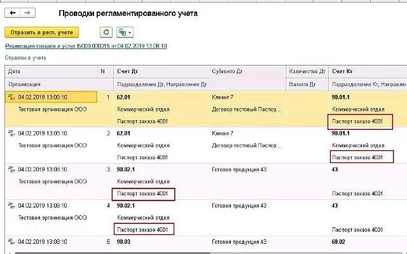This screenshot has height=254, width=407.
Task: Click Готовая продукция 43 in row 4
Action: click(x=239, y=206)
